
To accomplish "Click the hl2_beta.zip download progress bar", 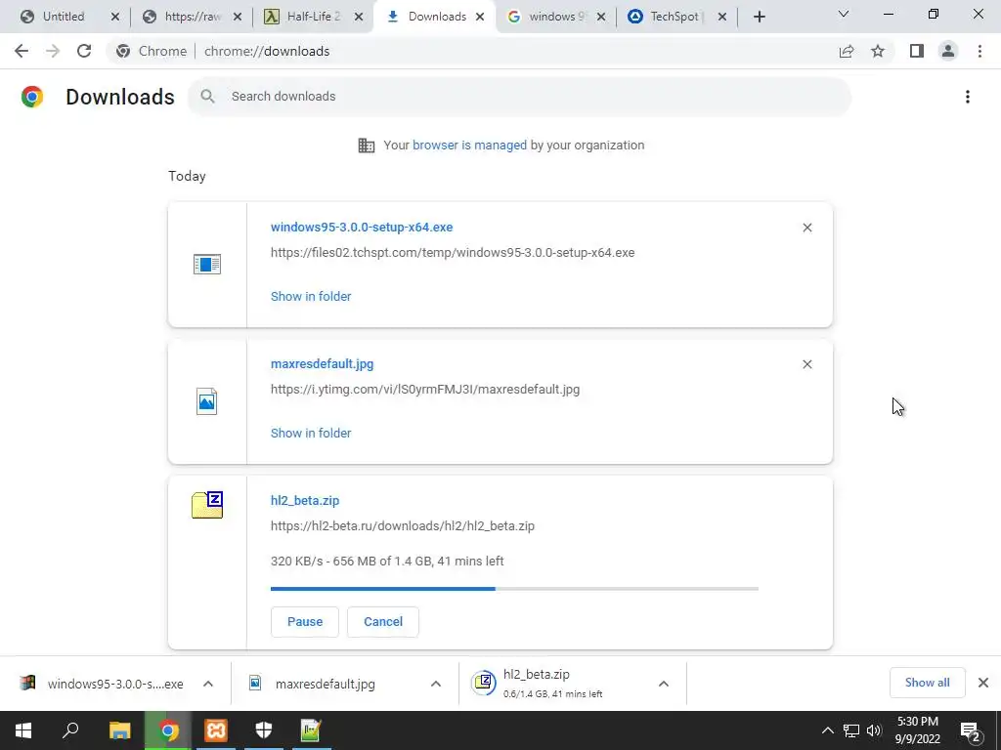I will pyautogui.click(x=514, y=589).
